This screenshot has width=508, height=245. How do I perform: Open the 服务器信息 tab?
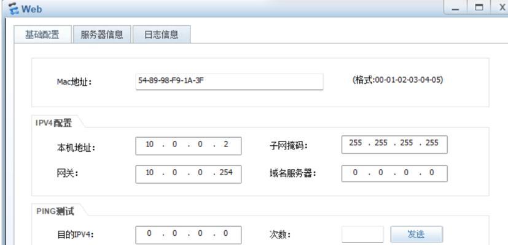(102, 34)
